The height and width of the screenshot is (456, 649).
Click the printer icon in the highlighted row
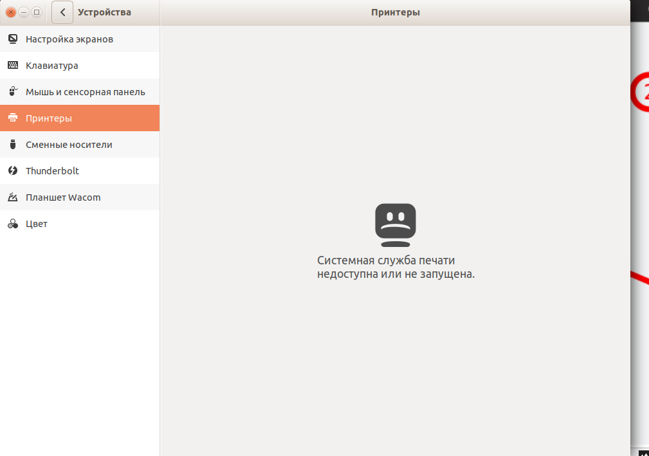pyautogui.click(x=12, y=118)
